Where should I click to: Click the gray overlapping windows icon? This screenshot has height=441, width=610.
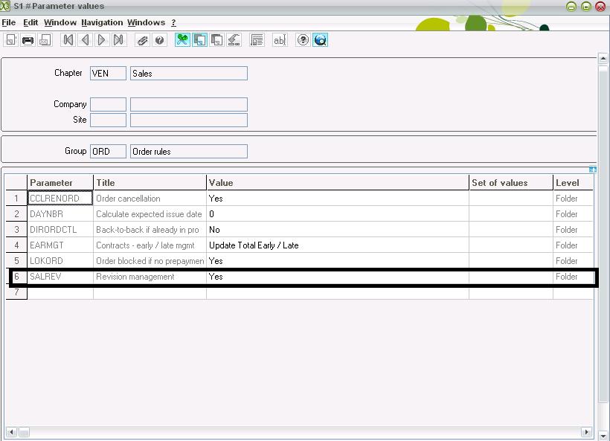(x=216, y=40)
